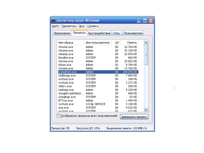Click the process list scrollbar thumb

pyautogui.click(x=146, y=55)
